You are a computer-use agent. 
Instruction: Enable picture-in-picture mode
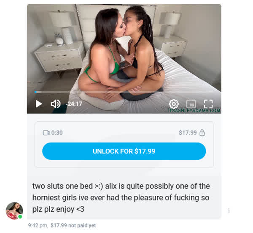[191, 104]
